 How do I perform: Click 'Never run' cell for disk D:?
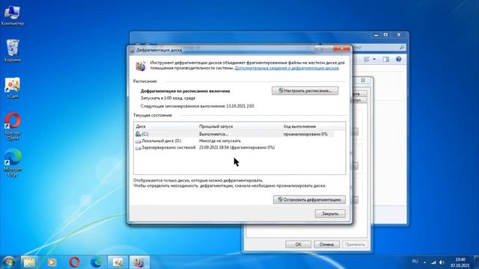pyautogui.click(x=219, y=140)
